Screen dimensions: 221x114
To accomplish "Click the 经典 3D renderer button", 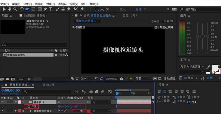I will (168, 21).
